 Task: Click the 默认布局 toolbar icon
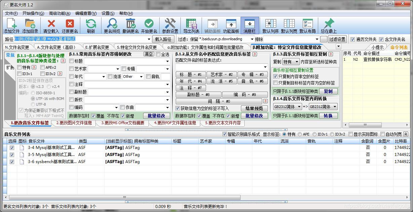(307, 26)
